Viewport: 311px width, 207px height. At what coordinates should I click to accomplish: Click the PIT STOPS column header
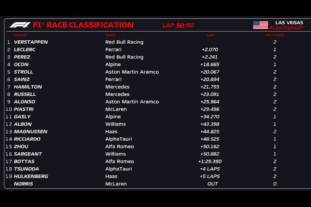point(275,35)
